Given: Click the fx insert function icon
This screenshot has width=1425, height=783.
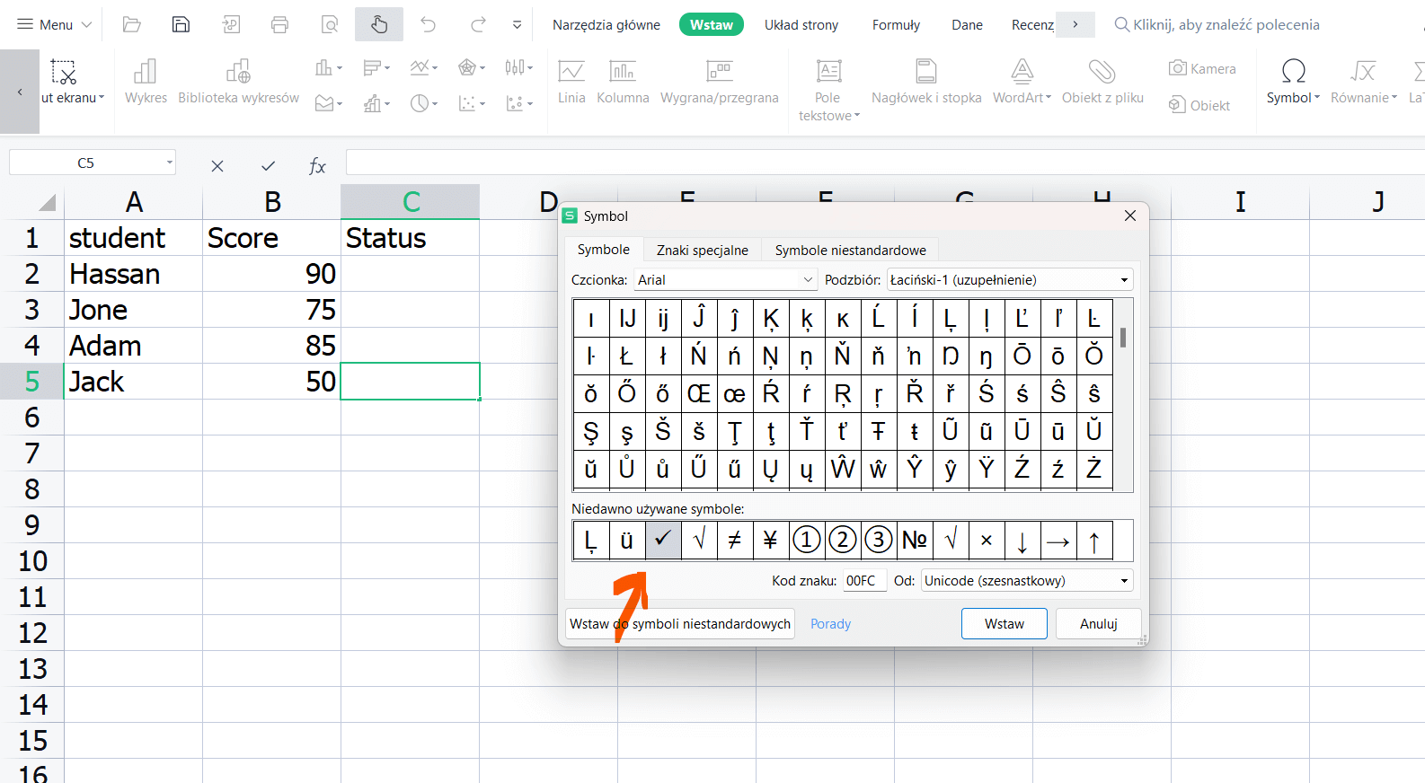Looking at the screenshot, I should [317, 166].
